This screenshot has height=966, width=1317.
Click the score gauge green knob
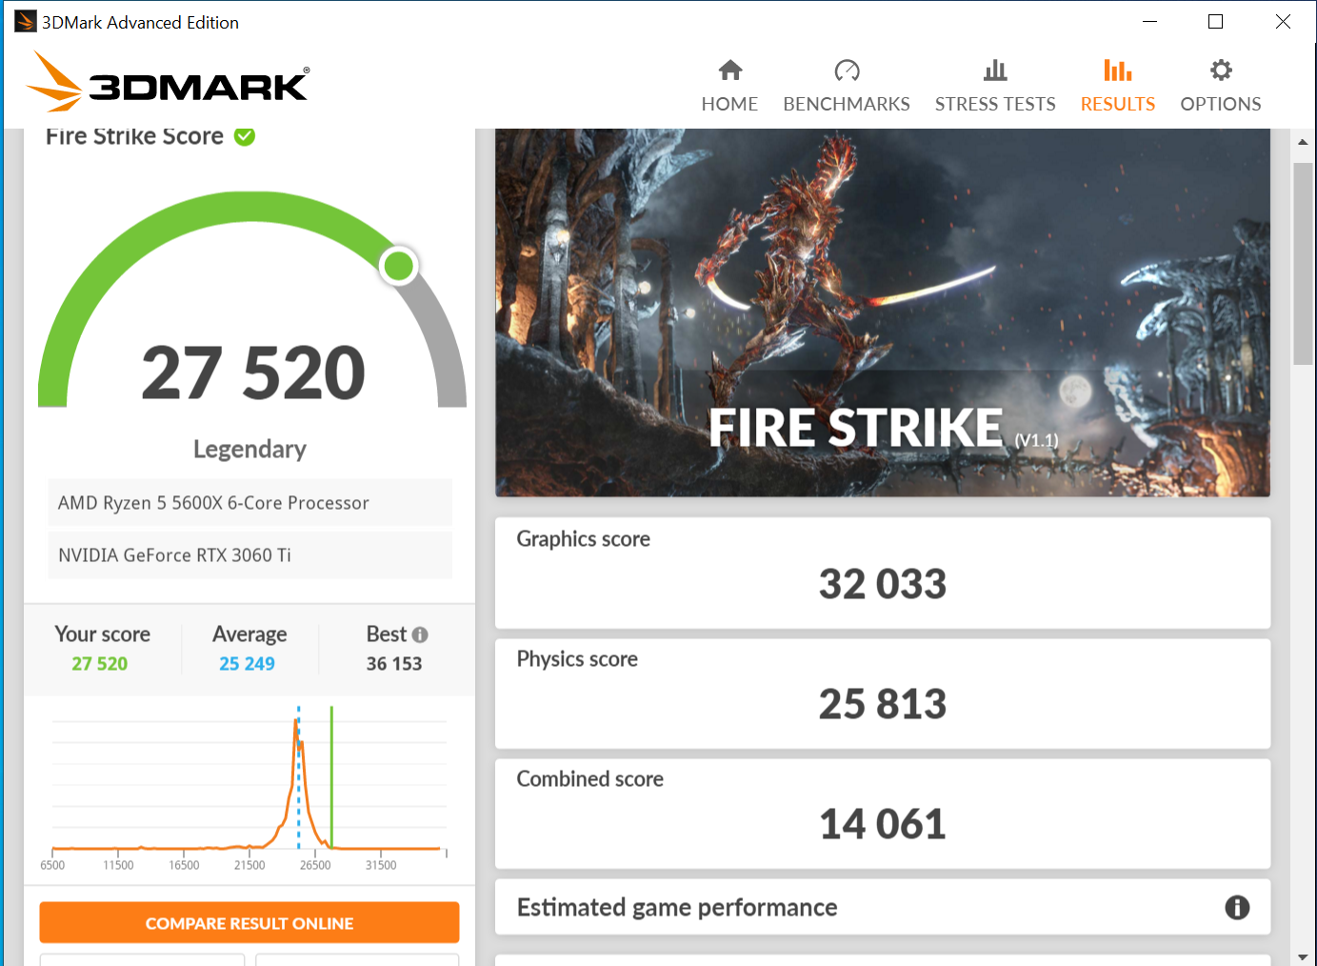399,266
